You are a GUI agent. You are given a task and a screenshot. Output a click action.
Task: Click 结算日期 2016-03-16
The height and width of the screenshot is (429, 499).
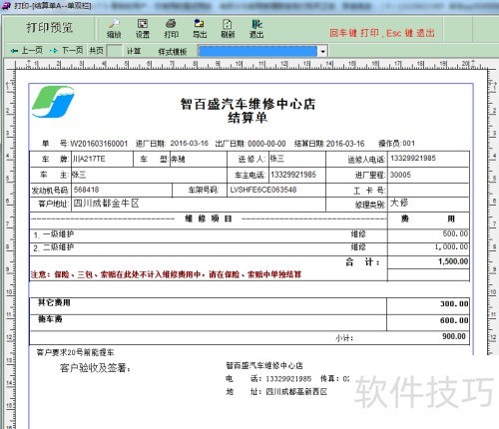click(x=345, y=144)
